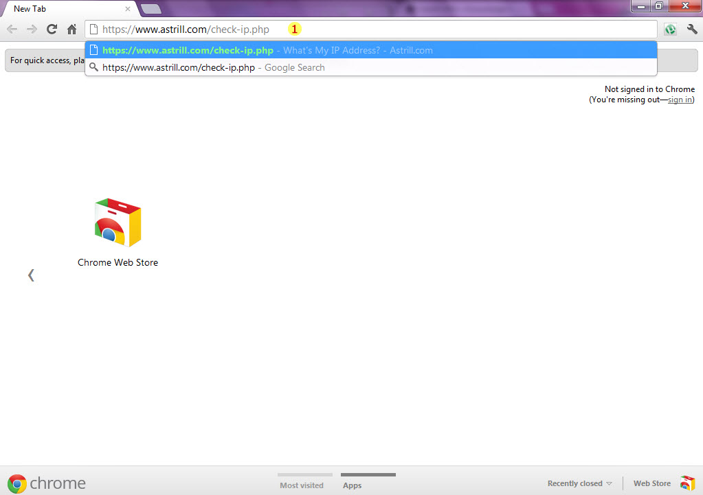Image resolution: width=703 pixels, height=495 pixels.
Task: Close the Chrome window
Action: click(x=685, y=6)
